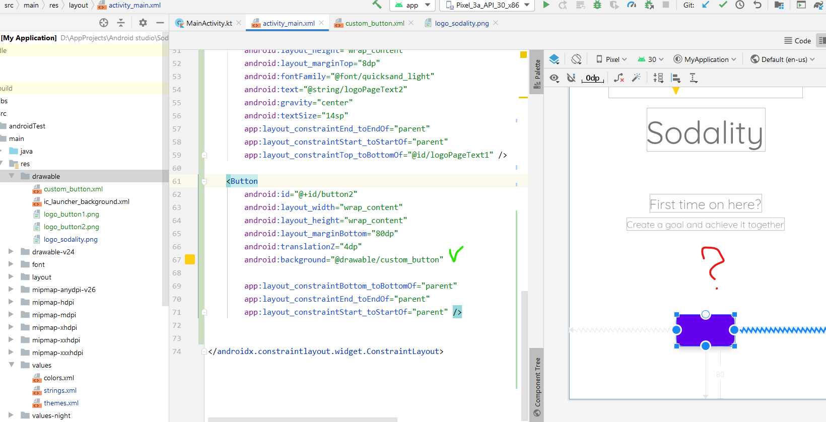Select purple button in design preview
Screen dimensions: 826x422
[705, 330]
